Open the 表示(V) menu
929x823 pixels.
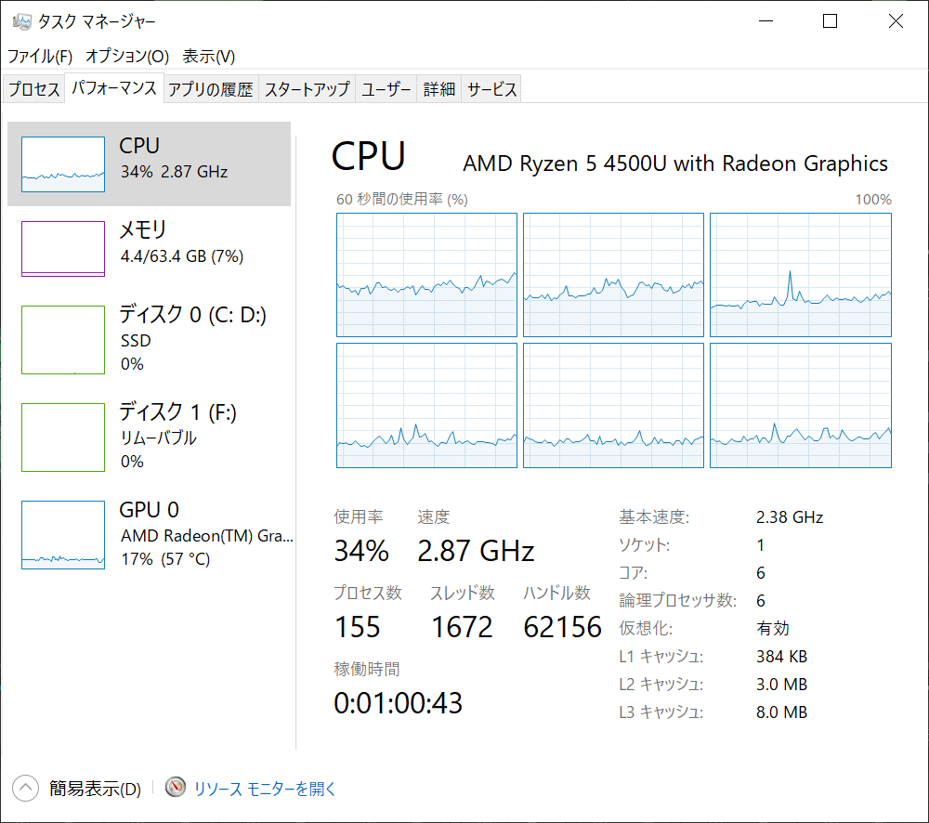pyautogui.click(x=208, y=57)
